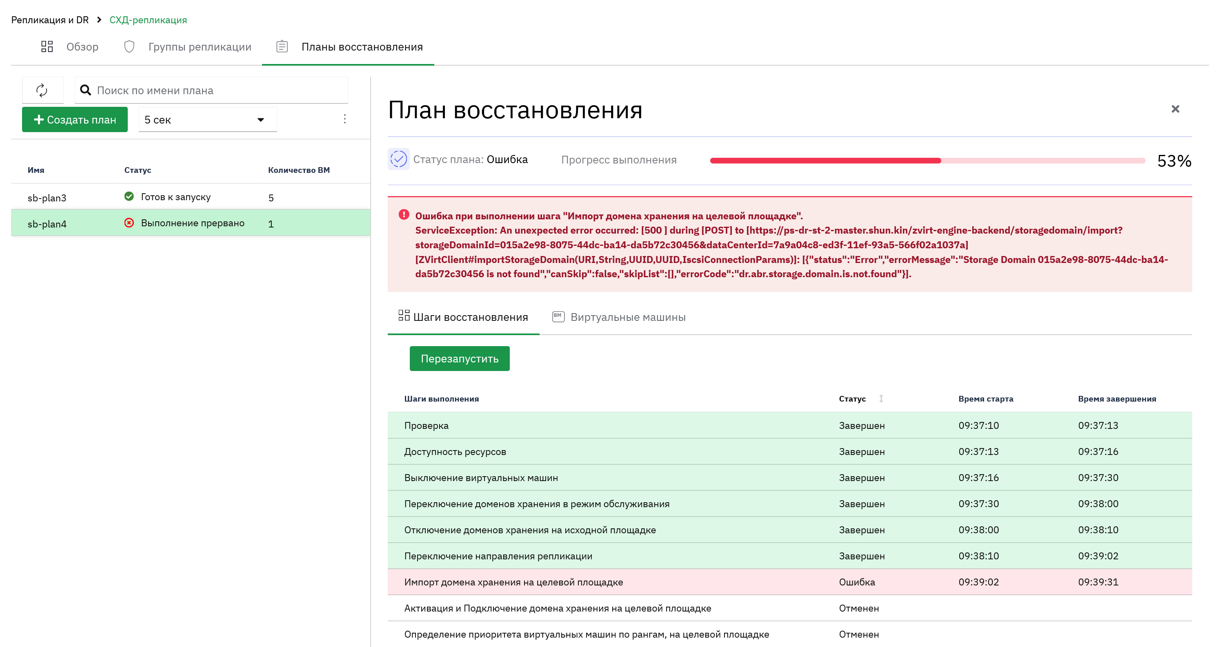The image size is (1220, 647).
Task: Click the Время старта column header
Action: (986, 399)
